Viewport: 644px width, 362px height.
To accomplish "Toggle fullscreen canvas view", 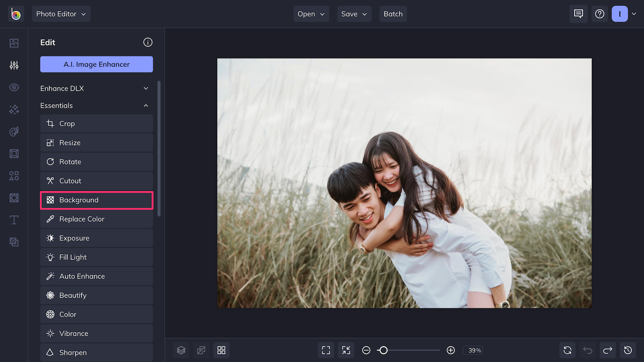I will [326, 350].
